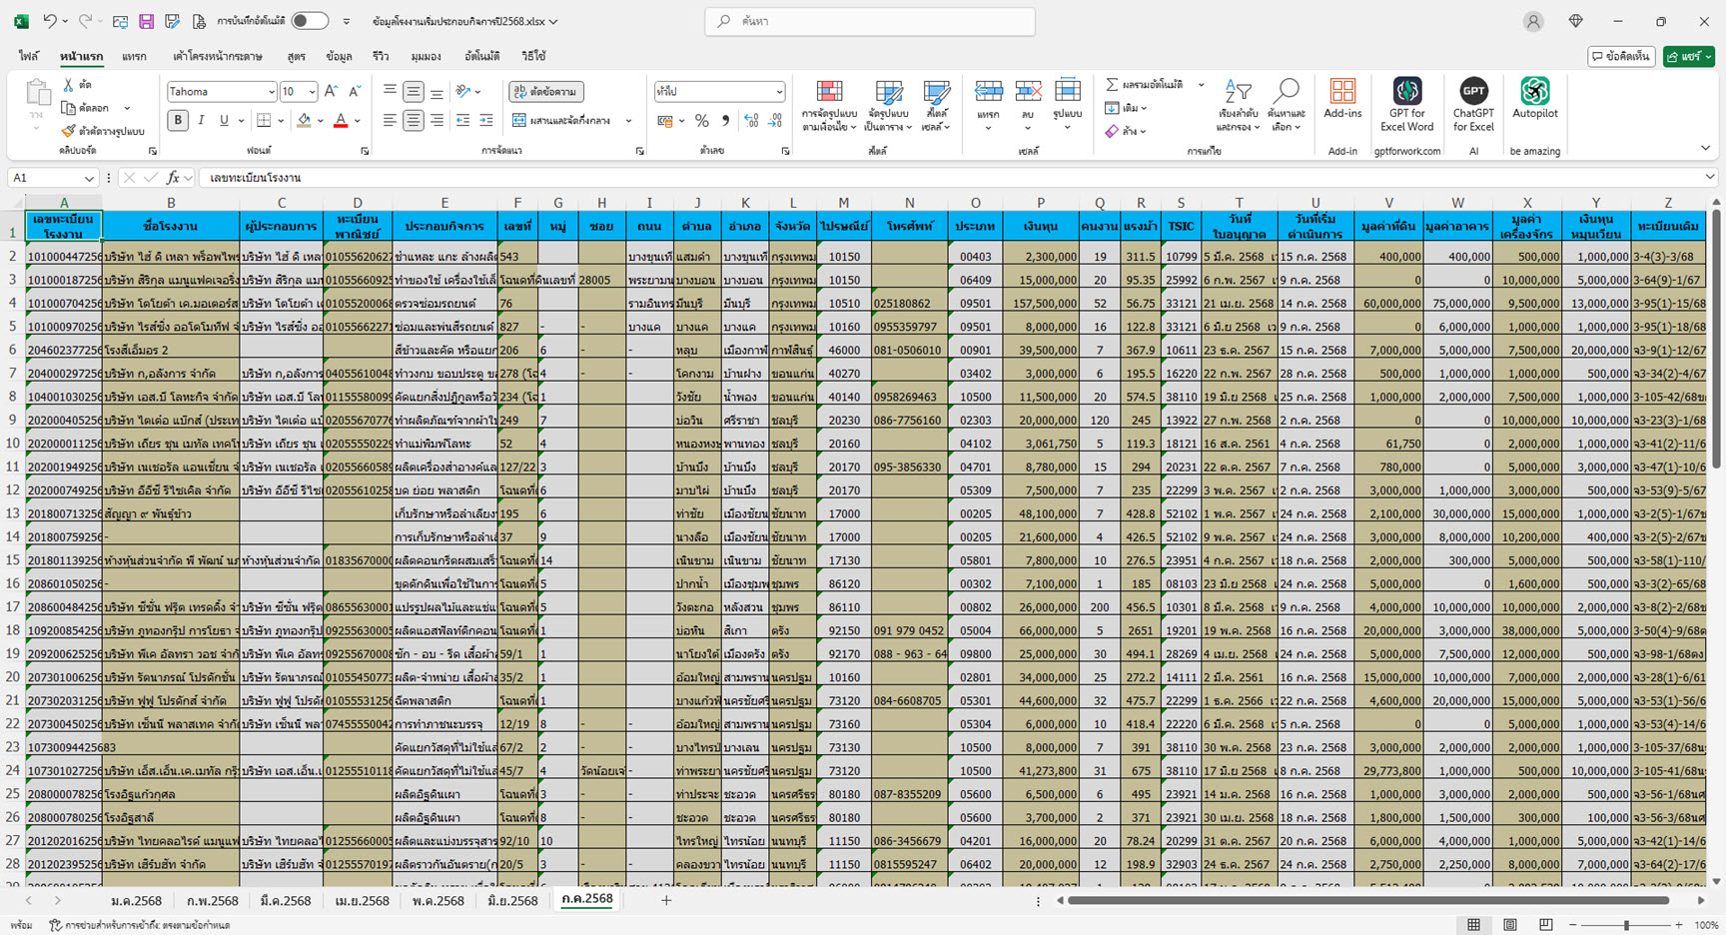Open the number format dropdown

click(779, 92)
